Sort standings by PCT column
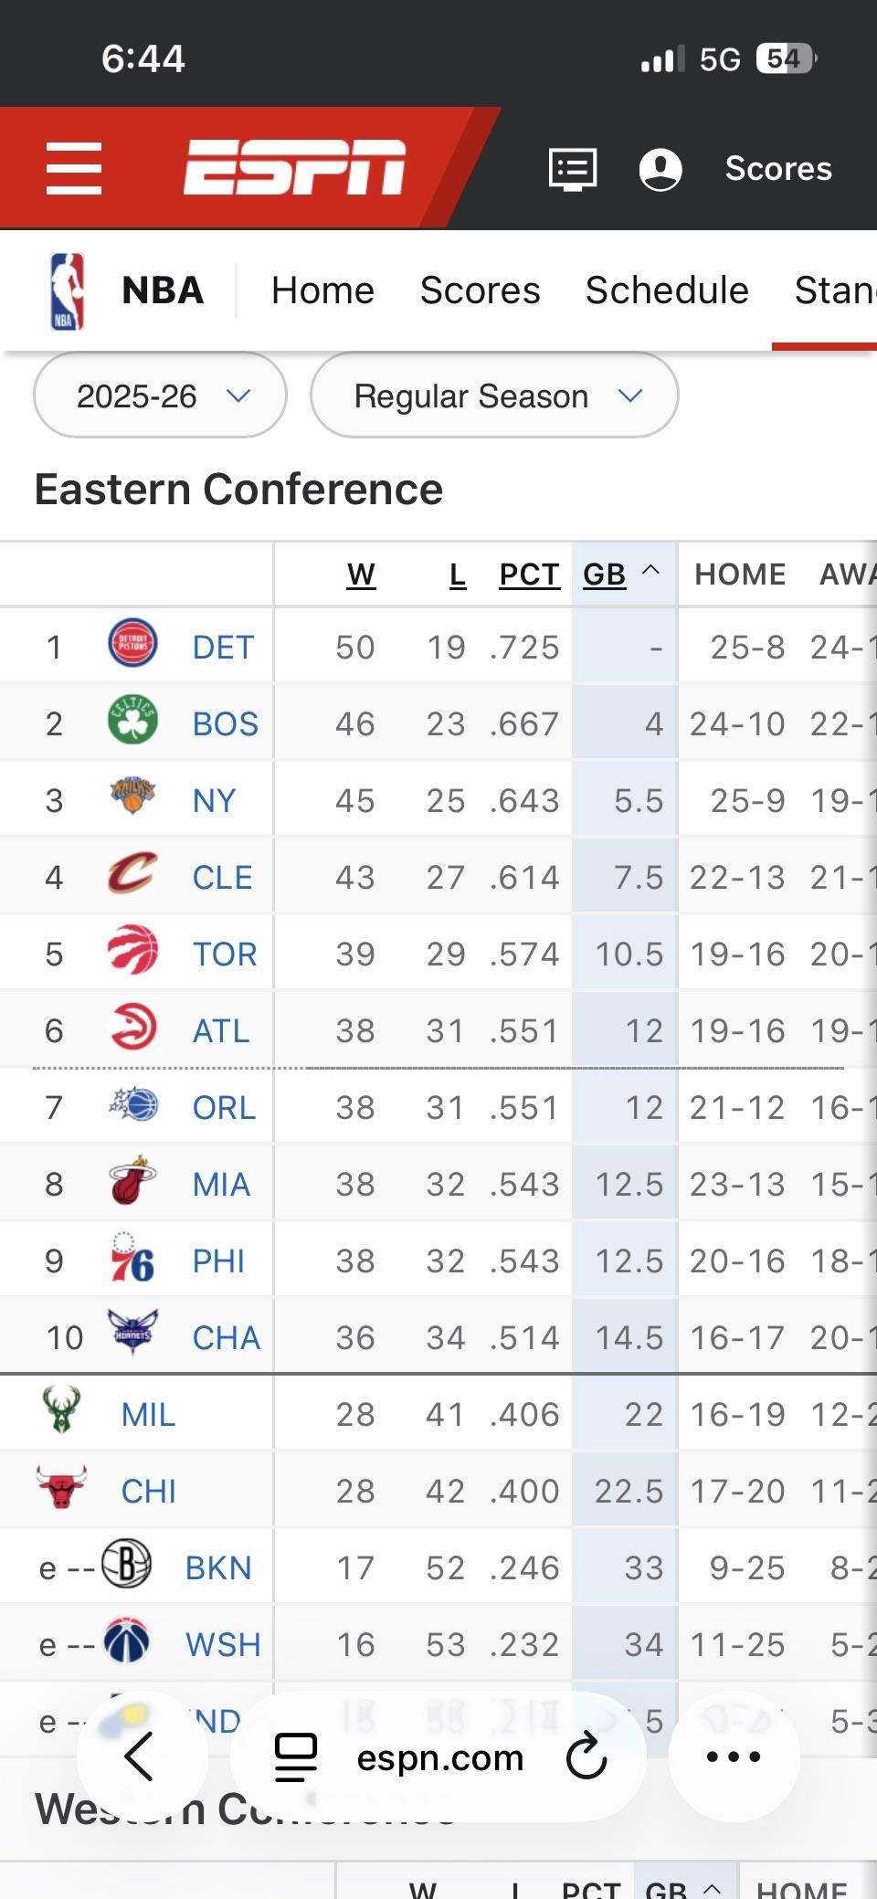Image resolution: width=877 pixels, height=1899 pixels. 529,575
